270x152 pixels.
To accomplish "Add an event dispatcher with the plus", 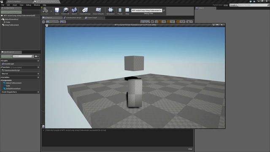I will [x=38, y=92].
